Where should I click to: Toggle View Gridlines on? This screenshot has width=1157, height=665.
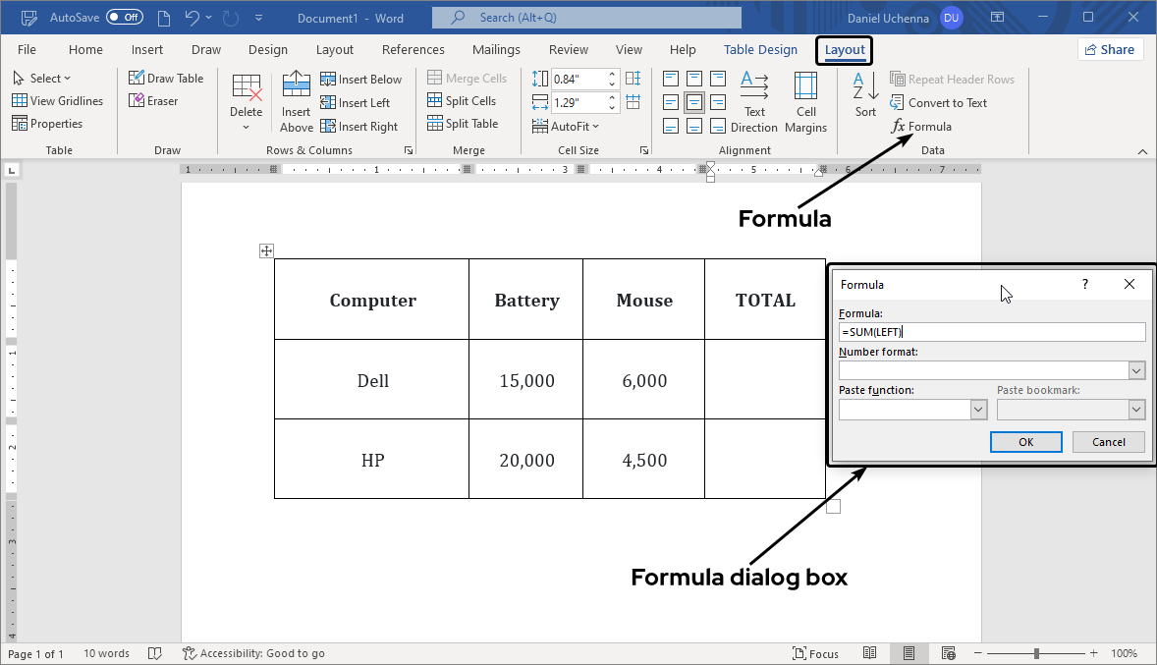click(x=58, y=99)
